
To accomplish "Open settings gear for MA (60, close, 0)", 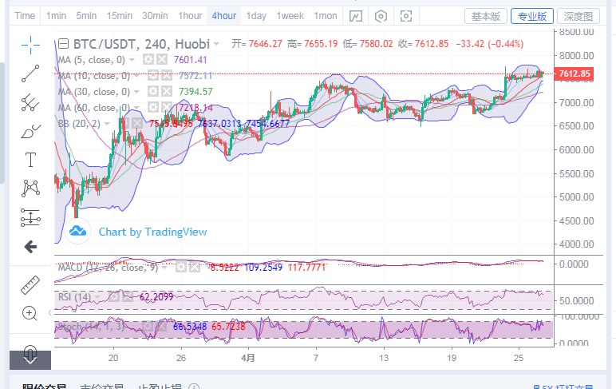I will (x=153, y=107).
